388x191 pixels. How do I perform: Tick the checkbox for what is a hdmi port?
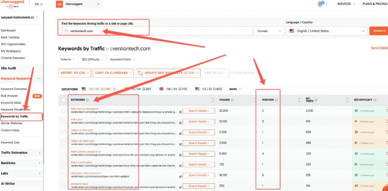click(x=64, y=132)
